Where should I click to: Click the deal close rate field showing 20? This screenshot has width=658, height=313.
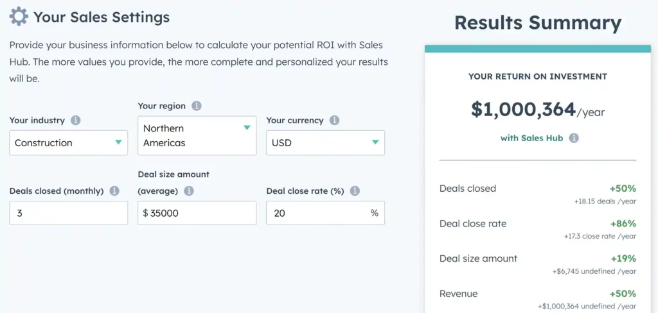click(x=325, y=213)
